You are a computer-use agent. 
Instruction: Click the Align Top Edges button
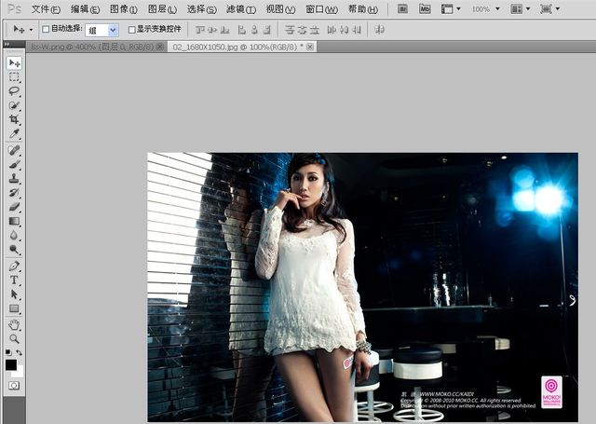pyautogui.click(x=200, y=30)
